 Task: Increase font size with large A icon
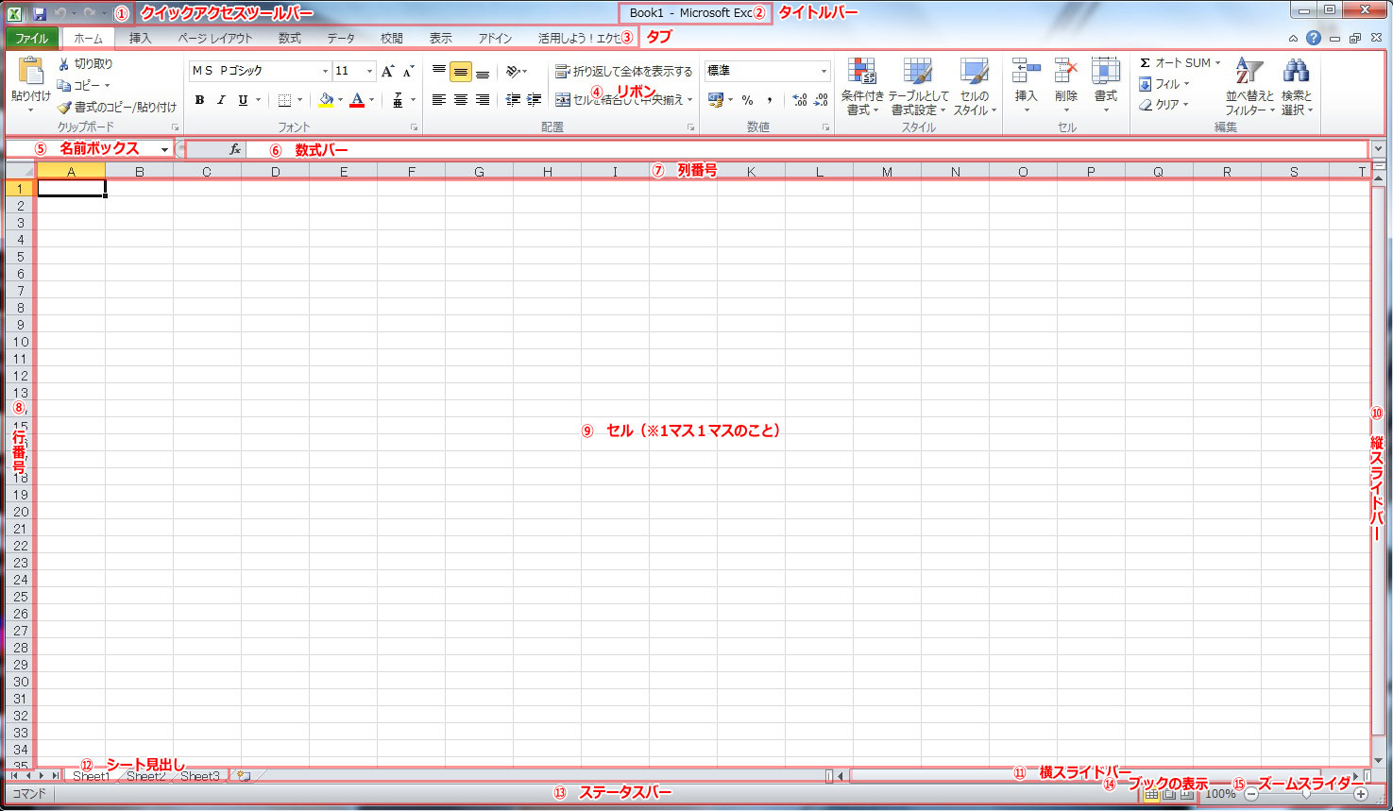point(387,71)
